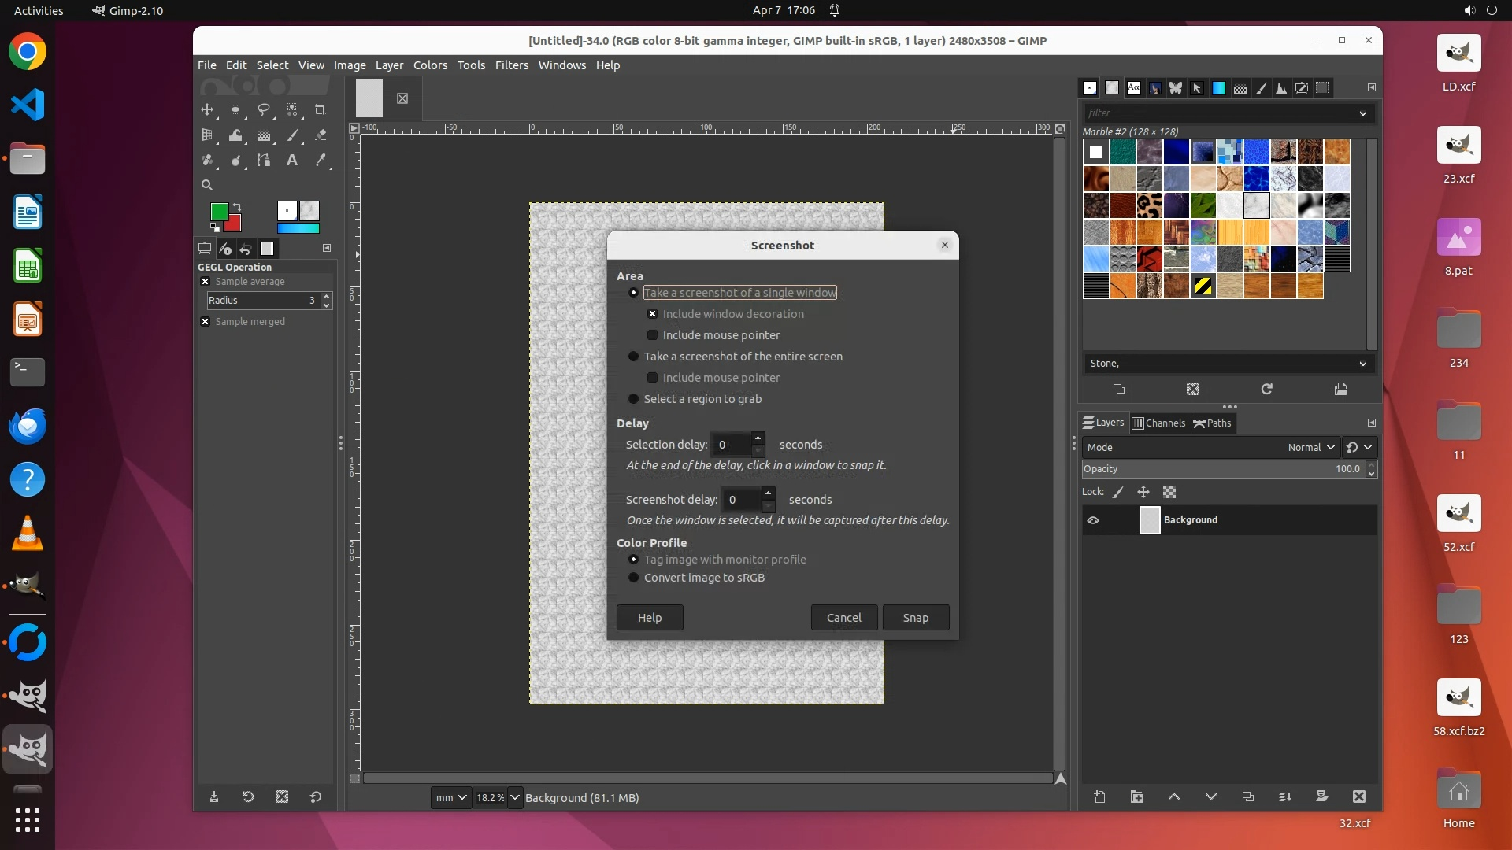Open the Stone pattern tag dropdown

pos(1362,364)
